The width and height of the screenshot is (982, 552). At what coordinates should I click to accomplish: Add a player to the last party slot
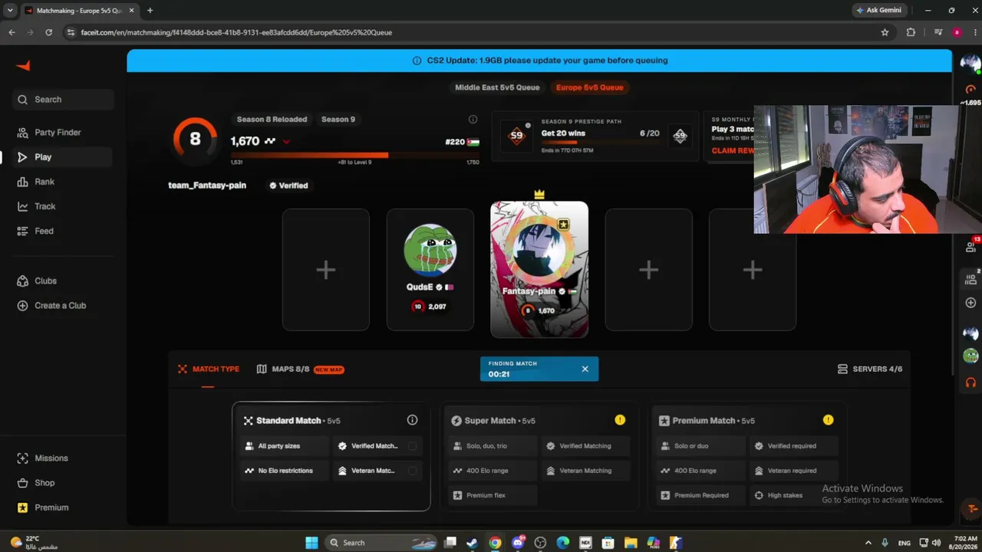point(753,270)
